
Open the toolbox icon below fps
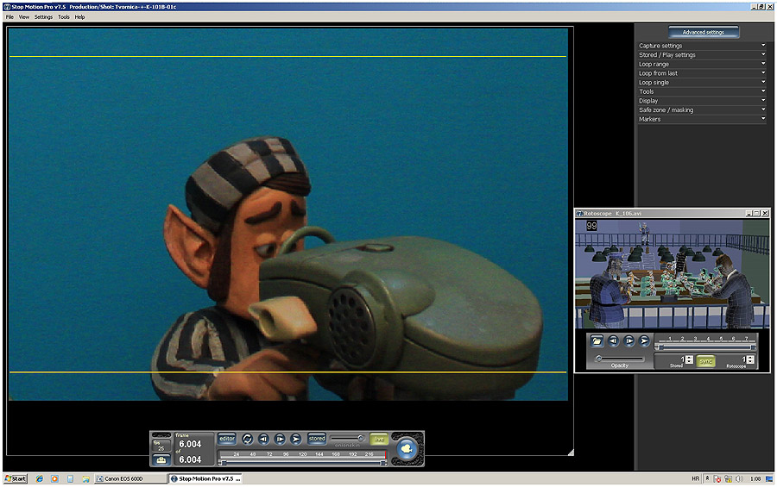point(161,460)
